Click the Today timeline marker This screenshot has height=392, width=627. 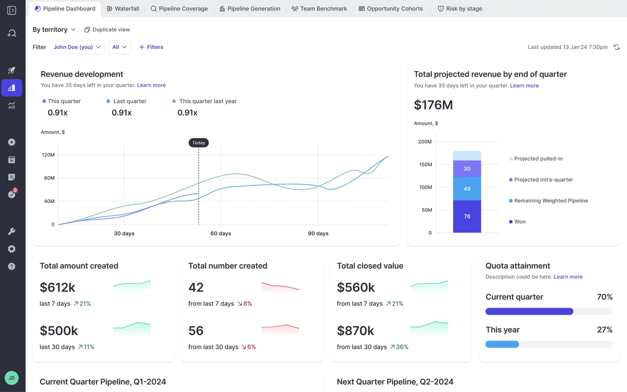point(199,143)
